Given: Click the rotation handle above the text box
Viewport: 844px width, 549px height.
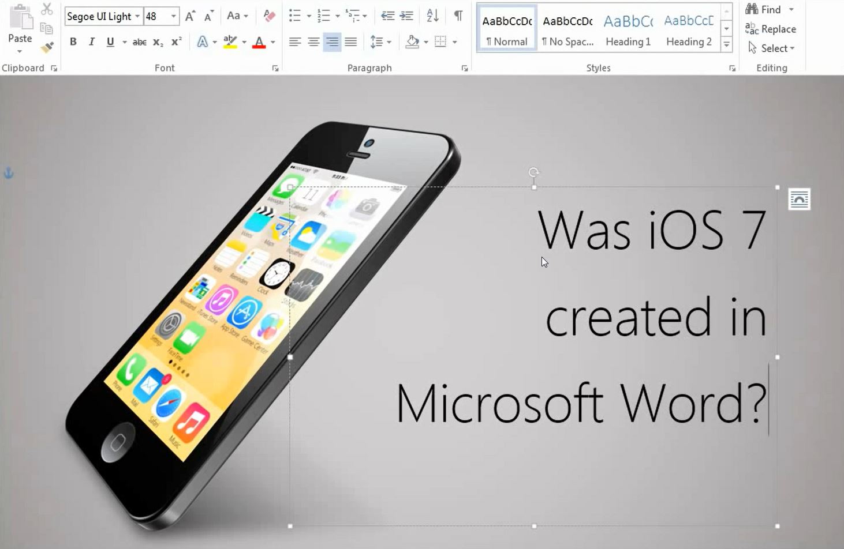Looking at the screenshot, I should pyautogui.click(x=534, y=172).
